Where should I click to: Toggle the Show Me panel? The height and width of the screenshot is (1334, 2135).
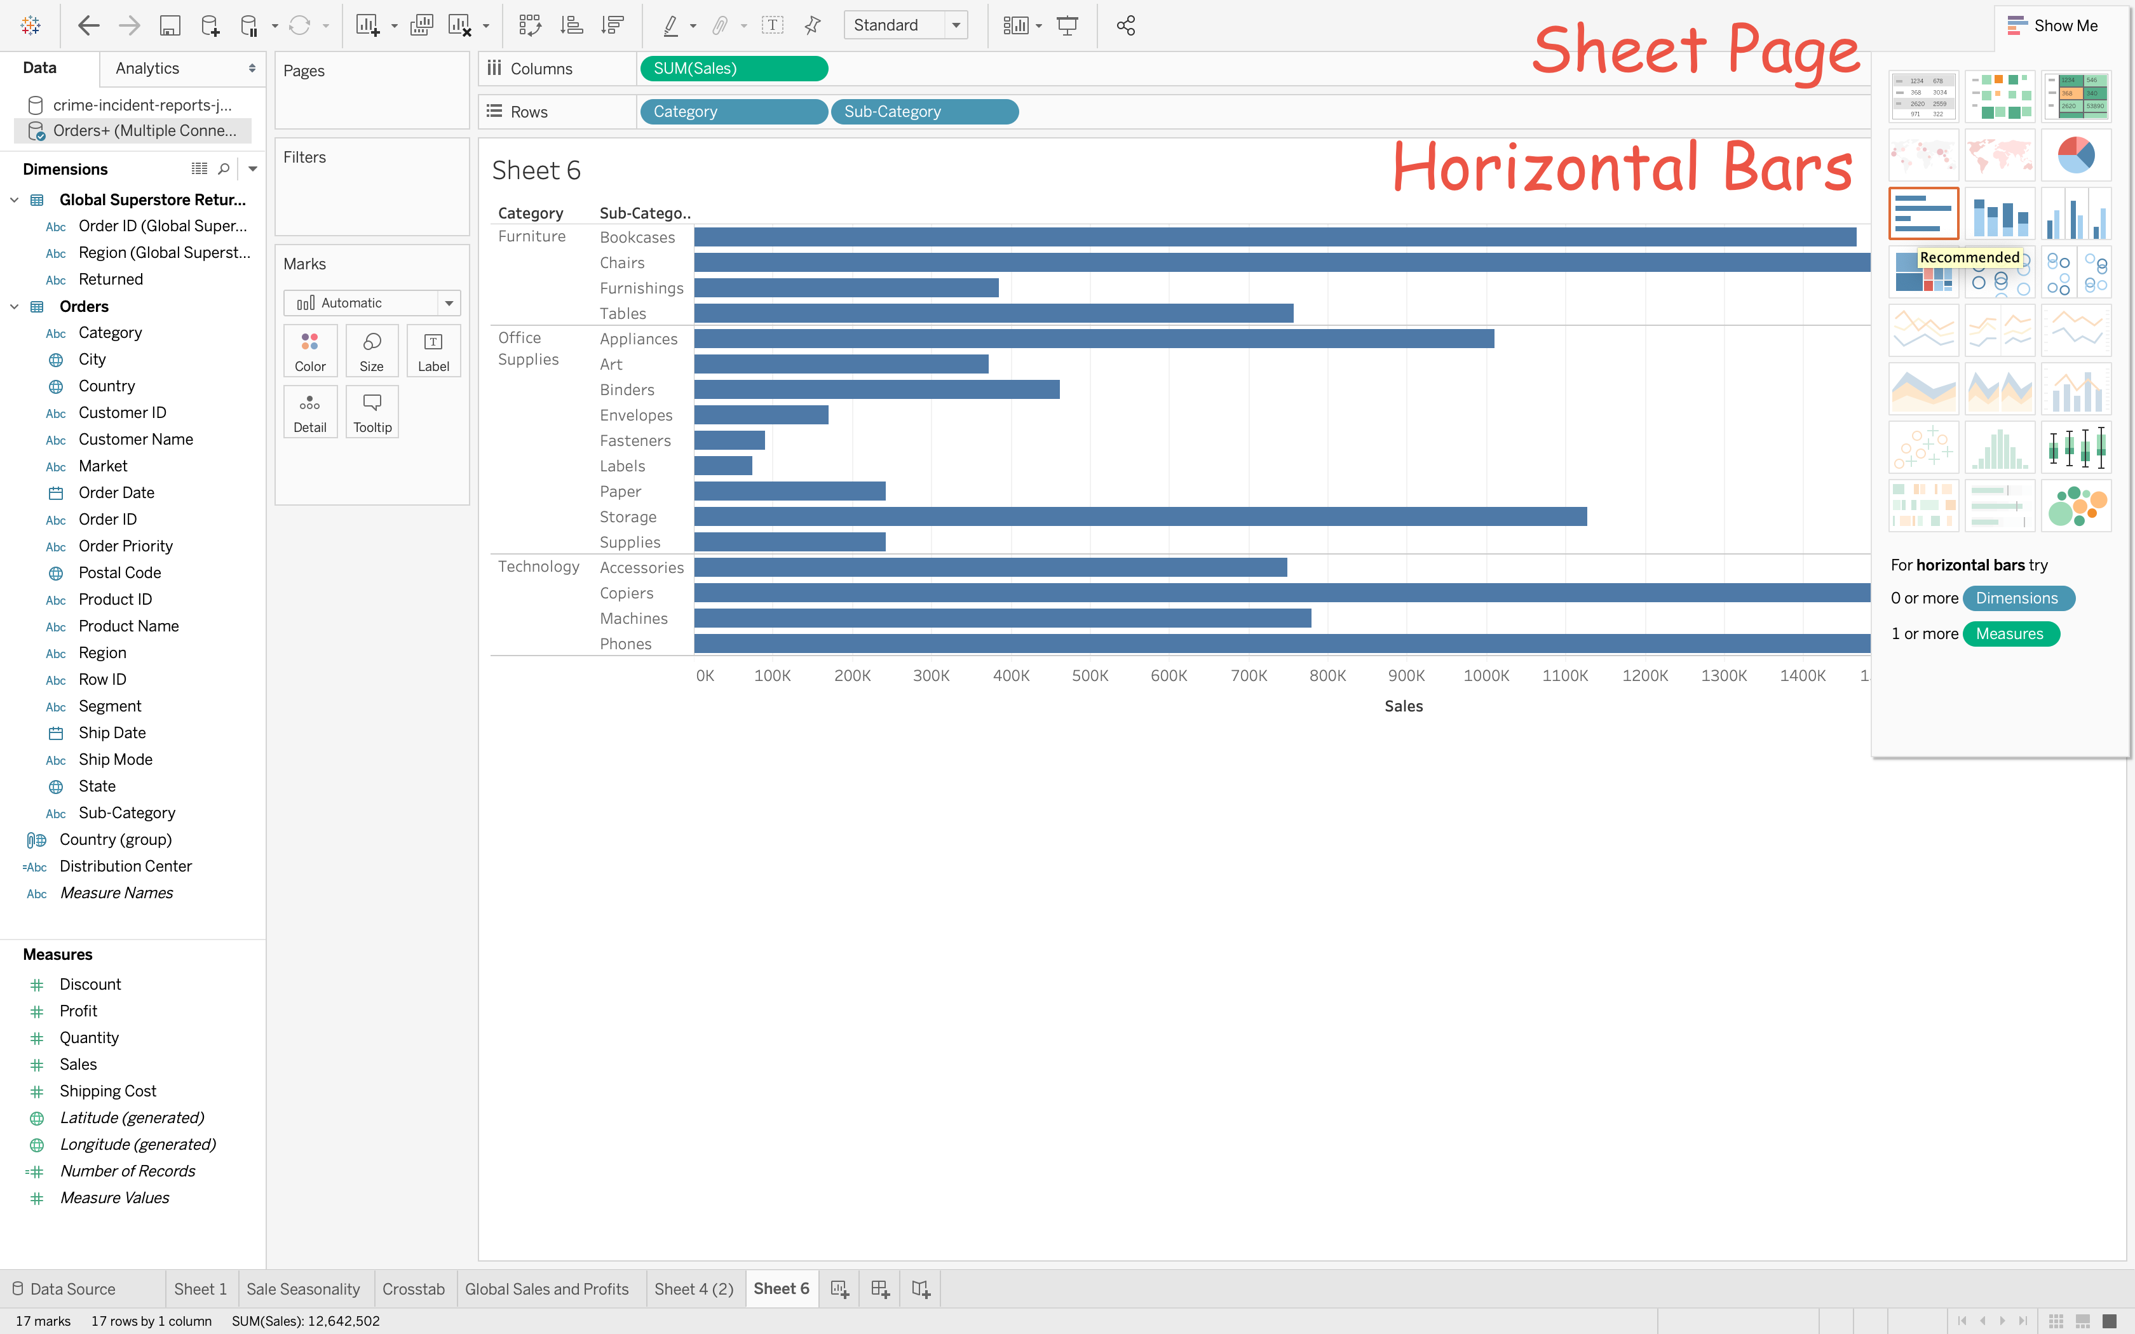pos(2052,25)
